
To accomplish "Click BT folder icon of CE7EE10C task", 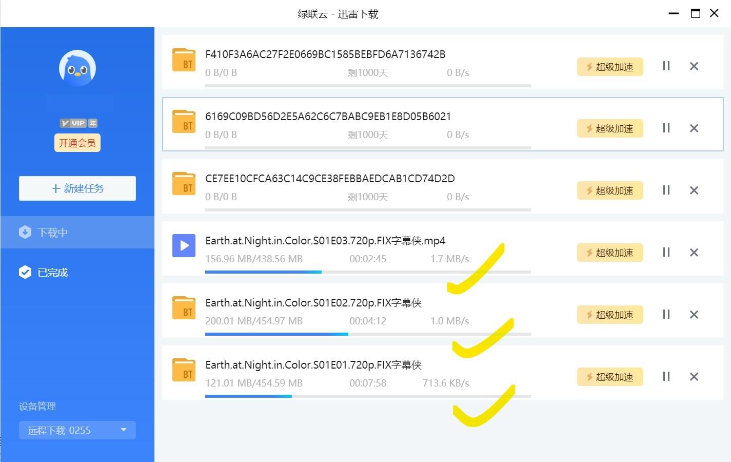I will 184,184.
